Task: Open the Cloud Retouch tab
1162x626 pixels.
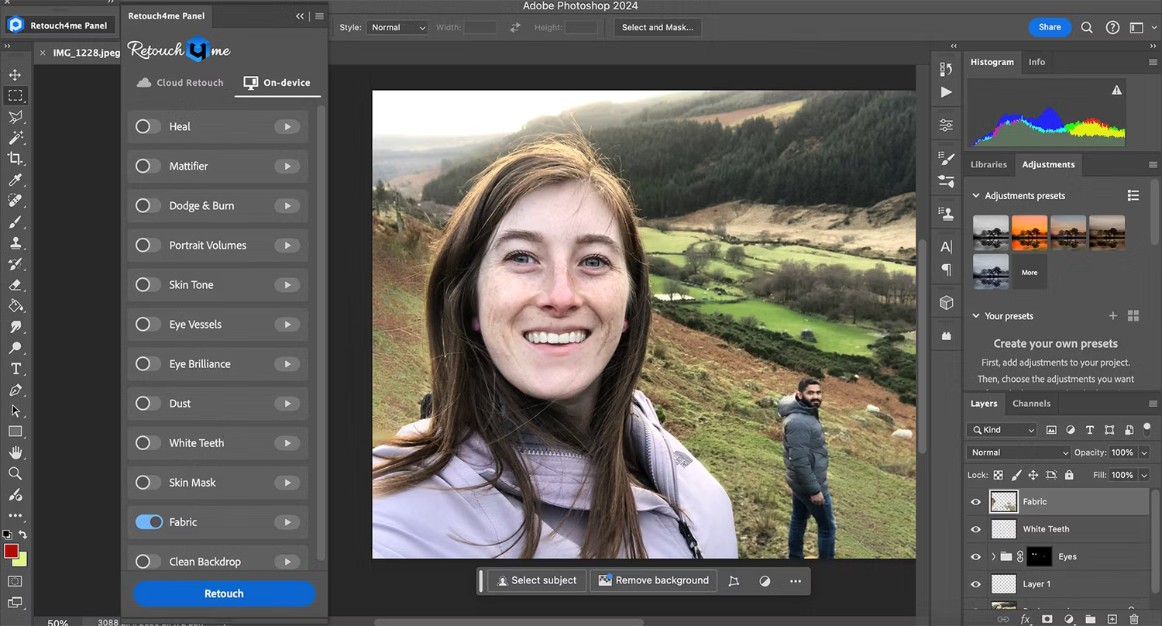Action: click(x=179, y=82)
